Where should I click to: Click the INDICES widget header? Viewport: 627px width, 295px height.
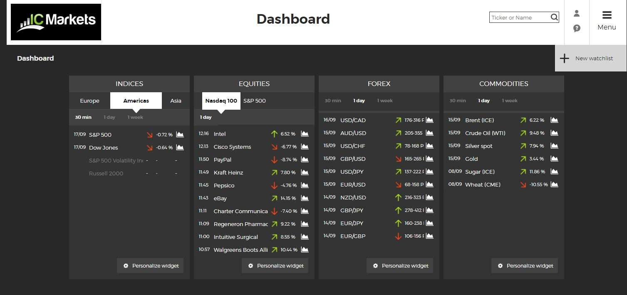pyautogui.click(x=129, y=84)
